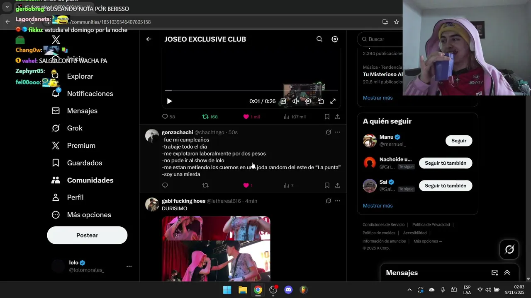Open account menu dots next to lolo
The width and height of the screenshot is (531, 298).
point(129,266)
